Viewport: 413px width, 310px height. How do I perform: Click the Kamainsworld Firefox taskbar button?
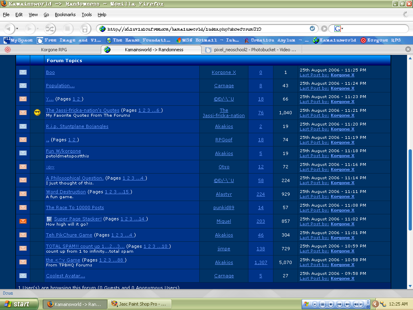point(75,304)
